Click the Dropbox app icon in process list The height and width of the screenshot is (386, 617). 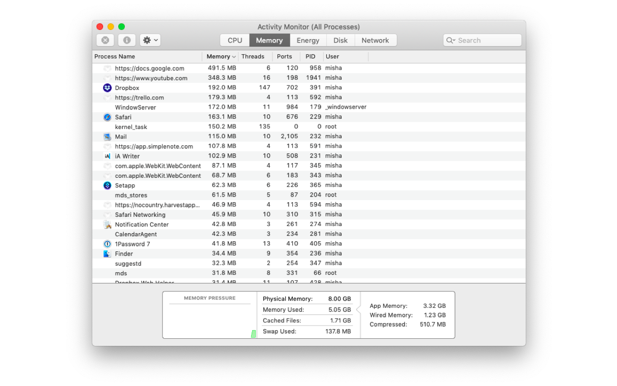tap(107, 88)
